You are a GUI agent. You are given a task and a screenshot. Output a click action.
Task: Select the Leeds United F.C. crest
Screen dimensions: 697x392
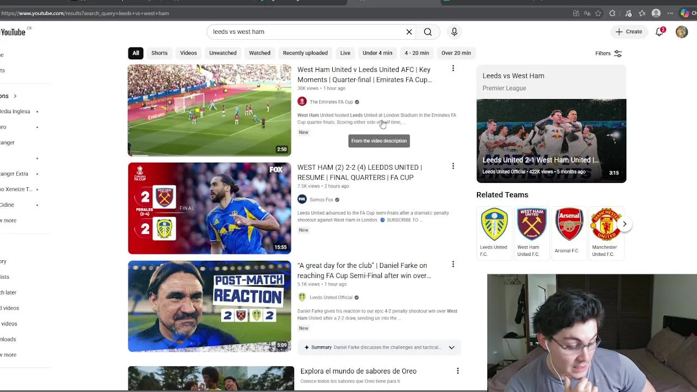point(494,224)
